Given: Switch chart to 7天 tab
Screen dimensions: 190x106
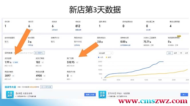Looking at the screenshot, I should 181,53.
